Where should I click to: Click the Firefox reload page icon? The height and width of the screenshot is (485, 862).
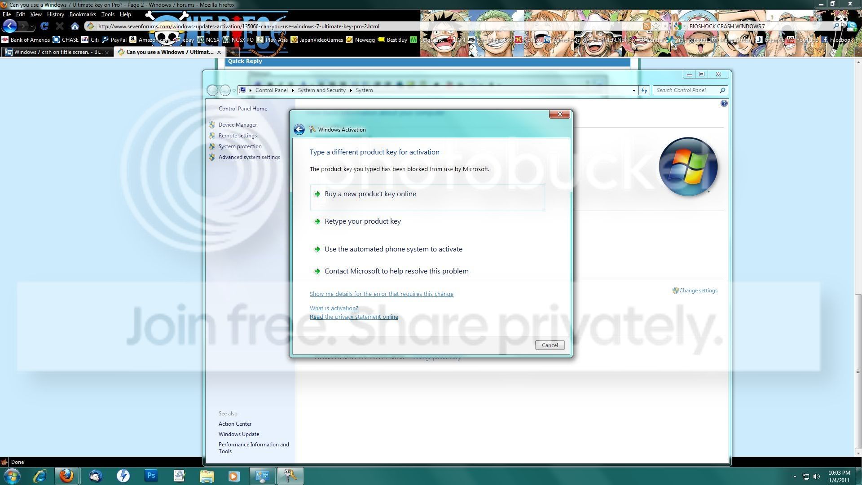point(44,26)
